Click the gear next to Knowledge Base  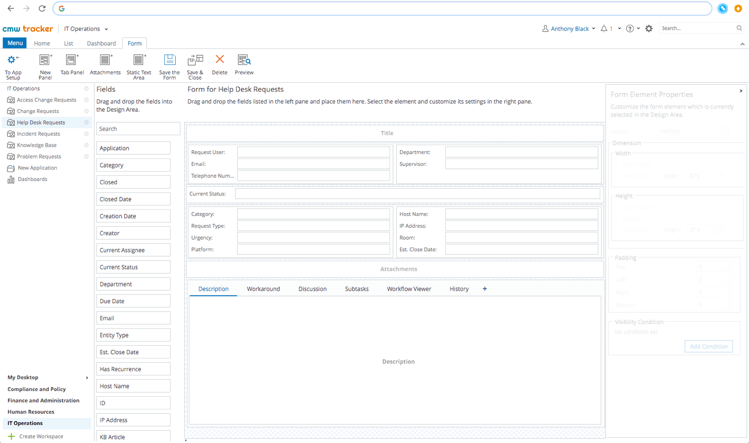[86, 145]
